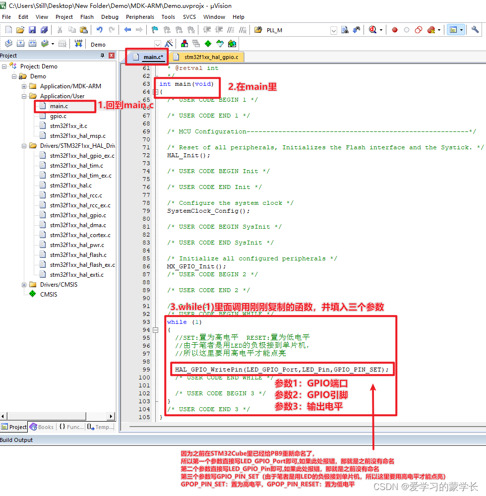Start debug session with the magnifier d icon
This screenshot has width=486, height=496.
(x=373, y=30)
